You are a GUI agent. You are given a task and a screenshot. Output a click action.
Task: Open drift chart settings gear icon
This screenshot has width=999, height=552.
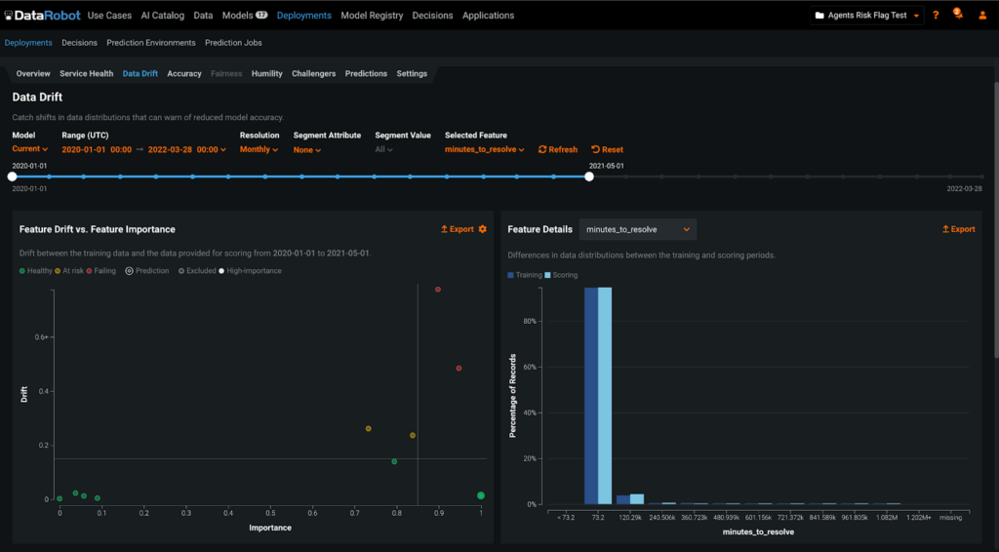point(482,229)
